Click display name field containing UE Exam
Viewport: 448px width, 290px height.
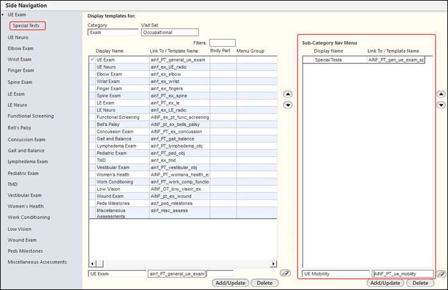click(117, 274)
